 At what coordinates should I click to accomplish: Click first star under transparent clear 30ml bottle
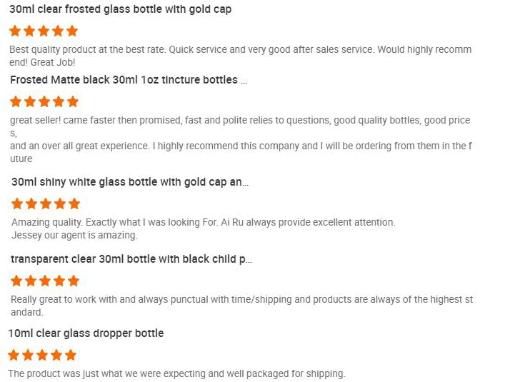[16, 281]
